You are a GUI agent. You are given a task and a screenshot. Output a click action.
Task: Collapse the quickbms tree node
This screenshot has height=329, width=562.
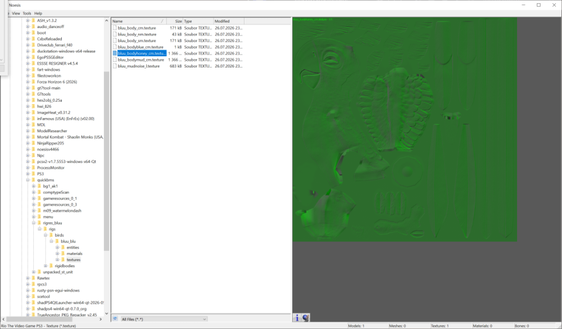coord(28,180)
